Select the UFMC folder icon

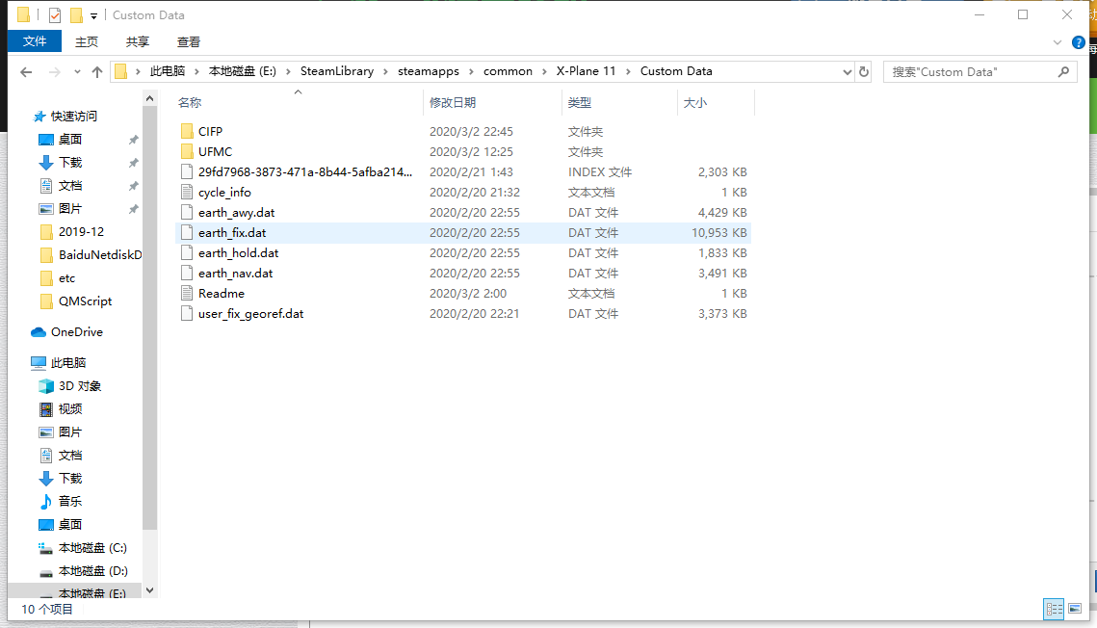click(x=187, y=152)
